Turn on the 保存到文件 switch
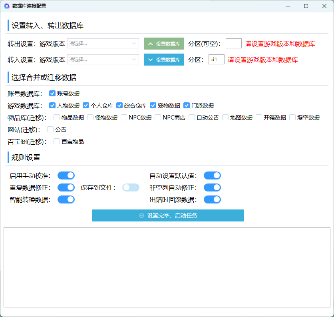334x317 pixels. 131,187
